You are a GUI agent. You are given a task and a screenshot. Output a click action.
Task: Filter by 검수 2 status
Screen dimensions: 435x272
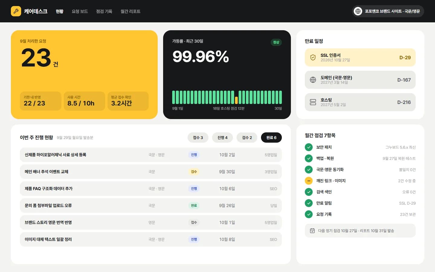[x=247, y=138]
